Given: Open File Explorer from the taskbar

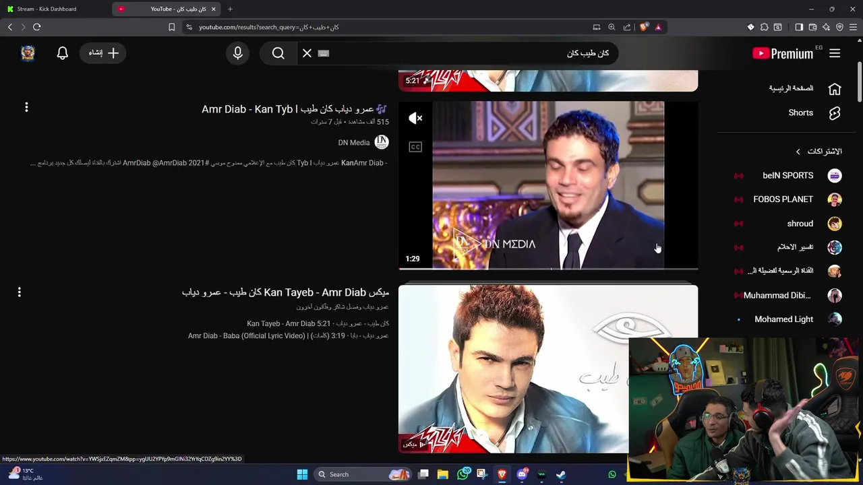Looking at the screenshot, I should coord(443,474).
